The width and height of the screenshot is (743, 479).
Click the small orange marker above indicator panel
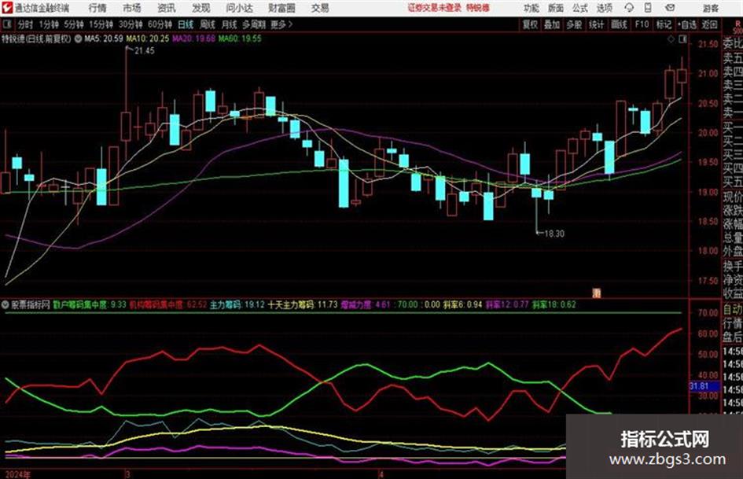coord(597,293)
